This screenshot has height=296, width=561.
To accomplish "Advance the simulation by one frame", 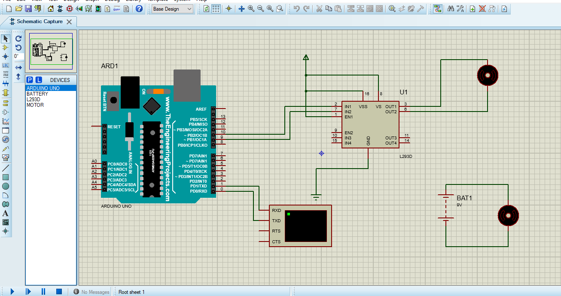I will coord(28,292).
